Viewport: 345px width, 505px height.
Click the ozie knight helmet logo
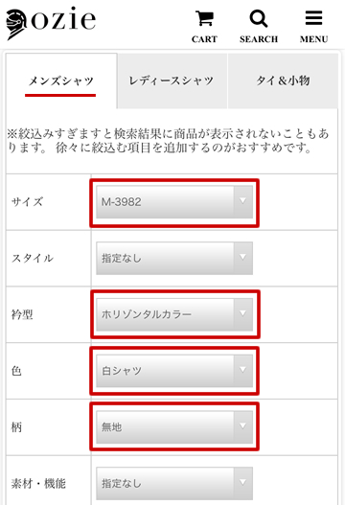coord(16,25)
